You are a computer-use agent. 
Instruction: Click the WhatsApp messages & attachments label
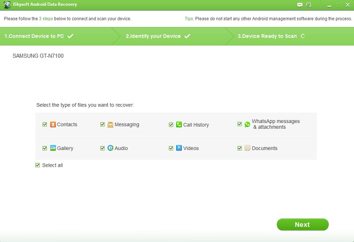coord(276,124)
